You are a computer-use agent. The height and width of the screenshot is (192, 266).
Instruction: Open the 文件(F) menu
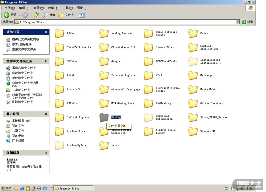tap(9, 8)
